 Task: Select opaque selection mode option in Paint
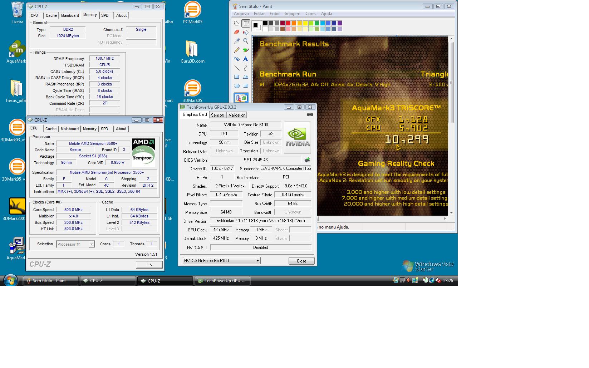(241, 98)
